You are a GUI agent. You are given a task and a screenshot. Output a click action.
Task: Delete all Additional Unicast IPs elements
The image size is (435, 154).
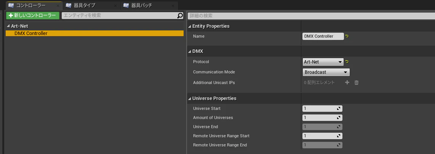click(357, 83)
